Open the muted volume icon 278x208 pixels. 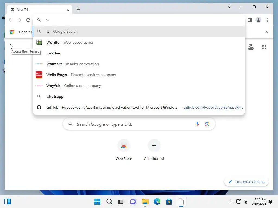coord(245,201)
